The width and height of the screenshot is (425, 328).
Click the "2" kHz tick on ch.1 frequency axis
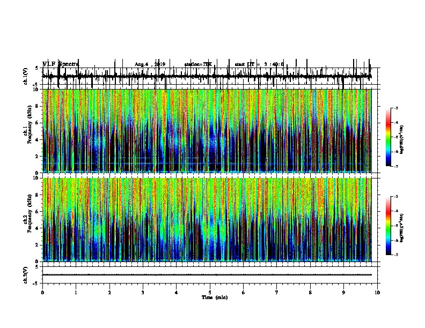pyautogui.click(x=38, y=156)
